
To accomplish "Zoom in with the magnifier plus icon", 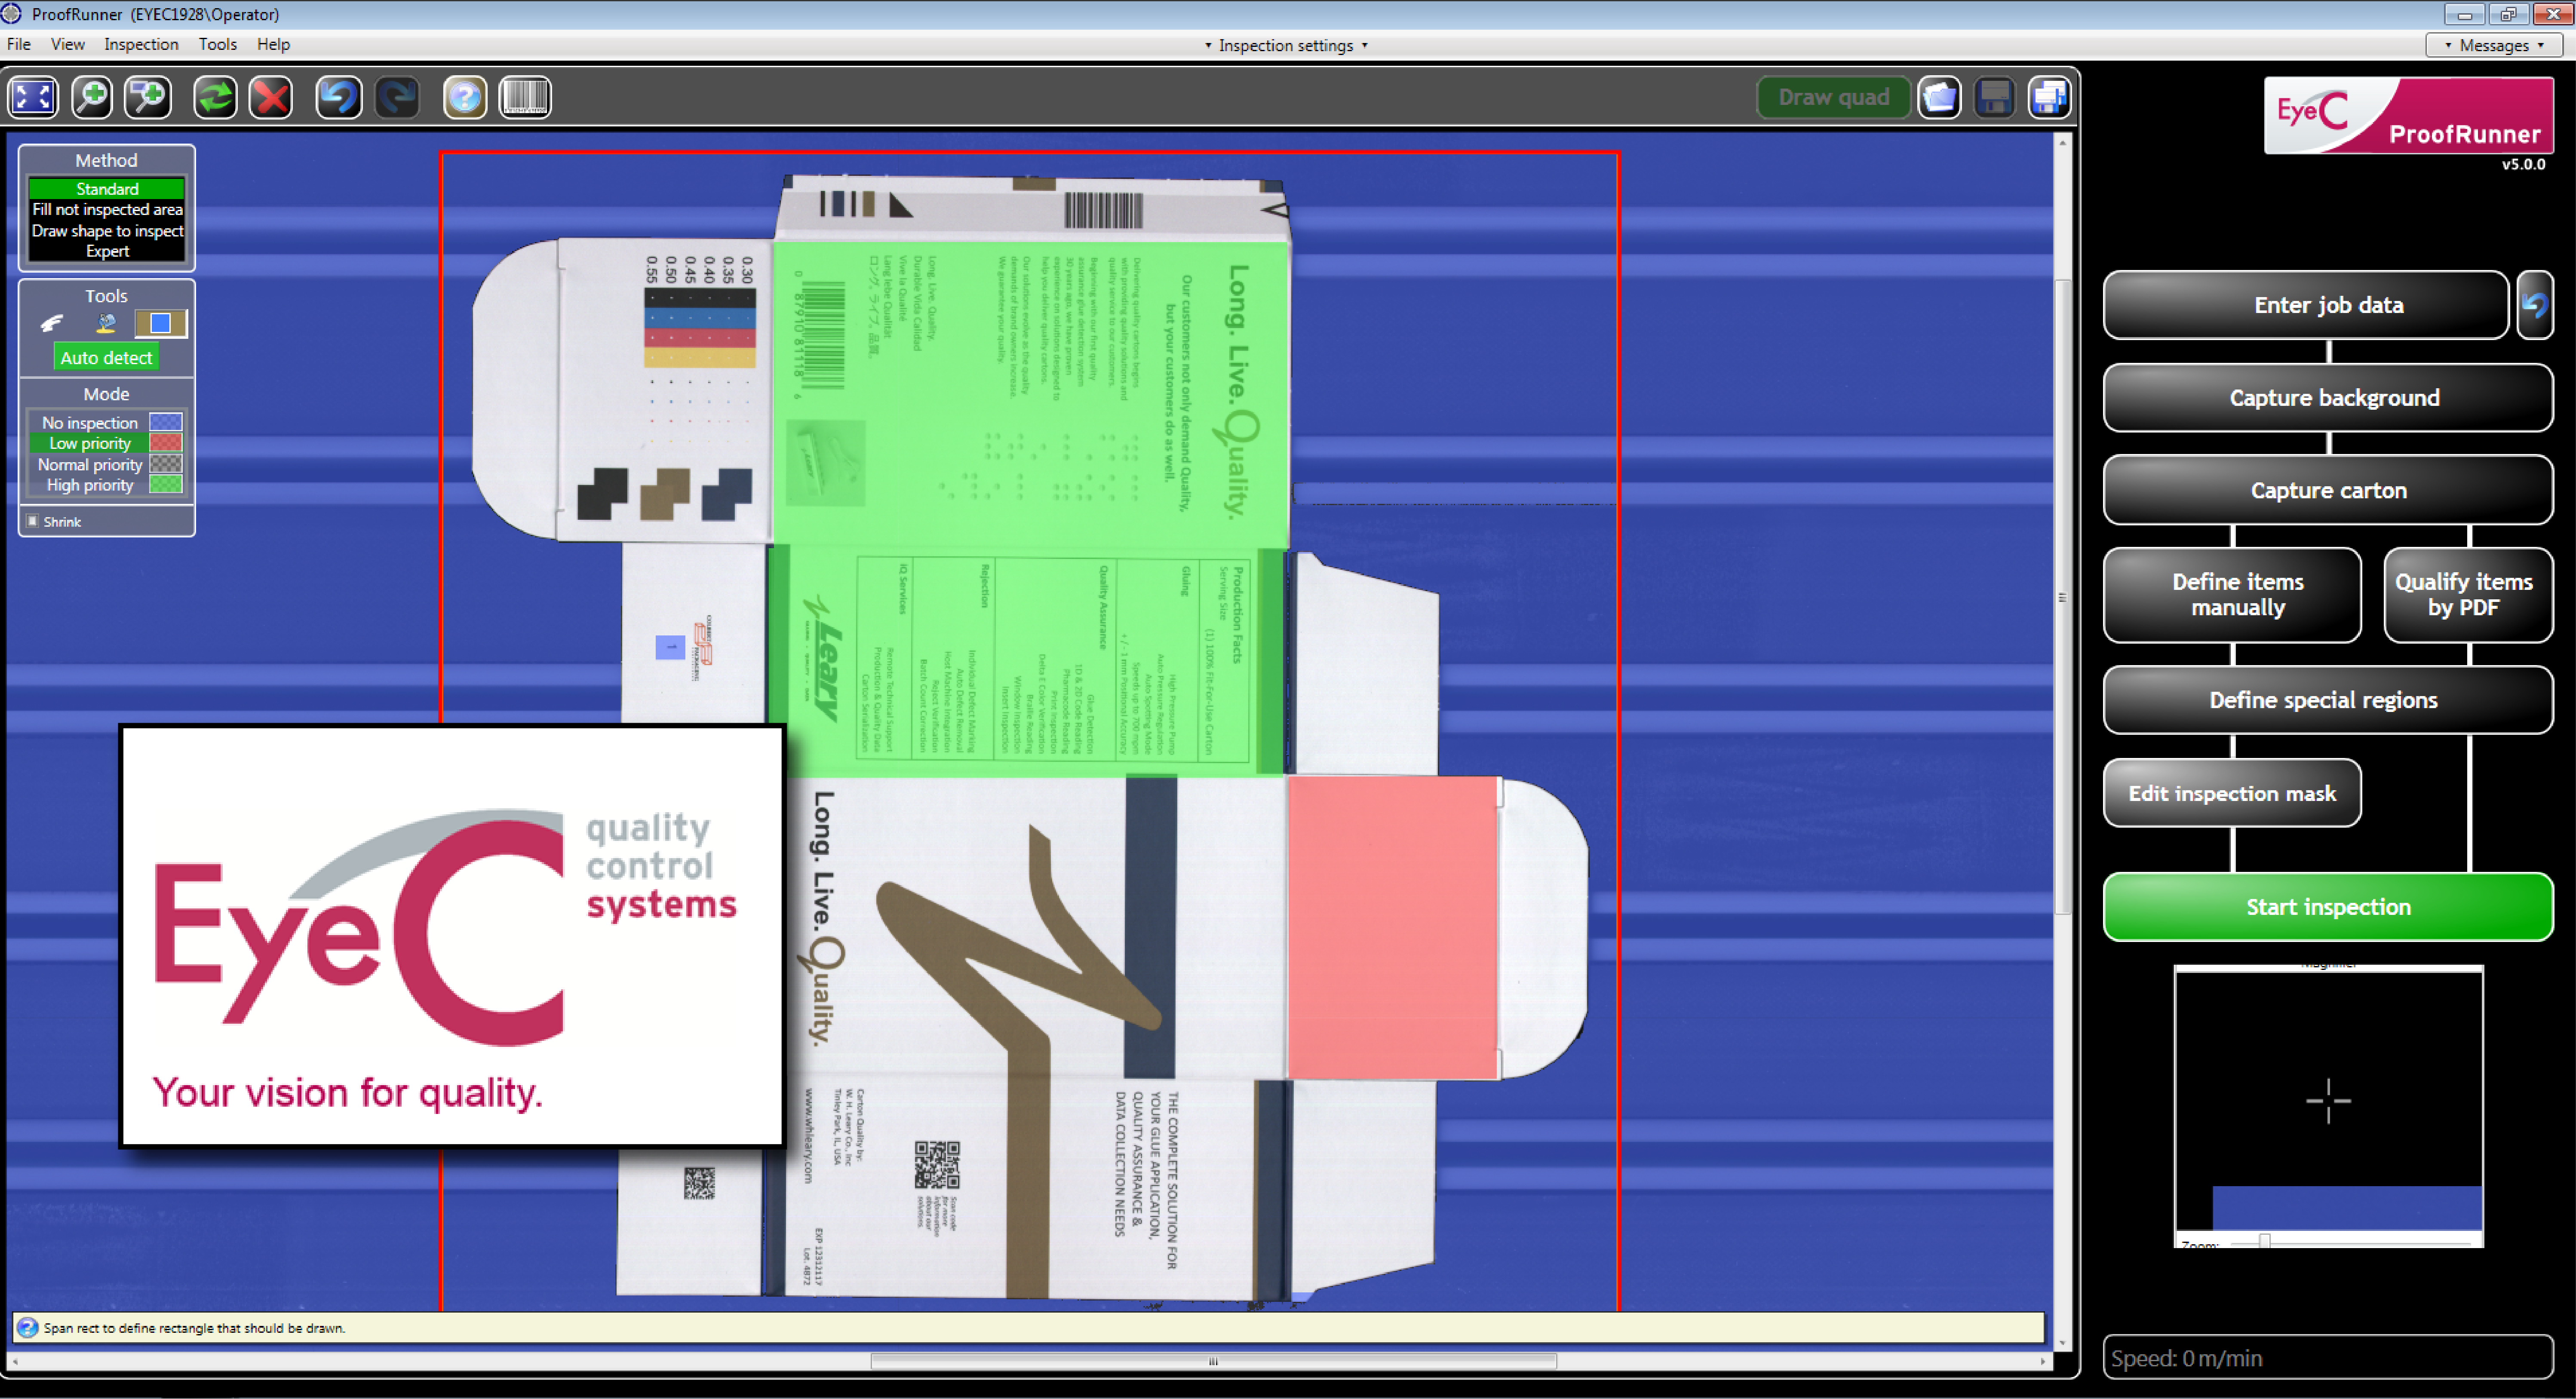I will pyautogui.click(x=92, y=97).
